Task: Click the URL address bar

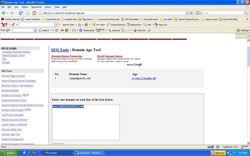Action: (112, 13)
